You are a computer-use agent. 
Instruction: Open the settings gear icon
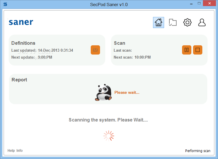187,23
